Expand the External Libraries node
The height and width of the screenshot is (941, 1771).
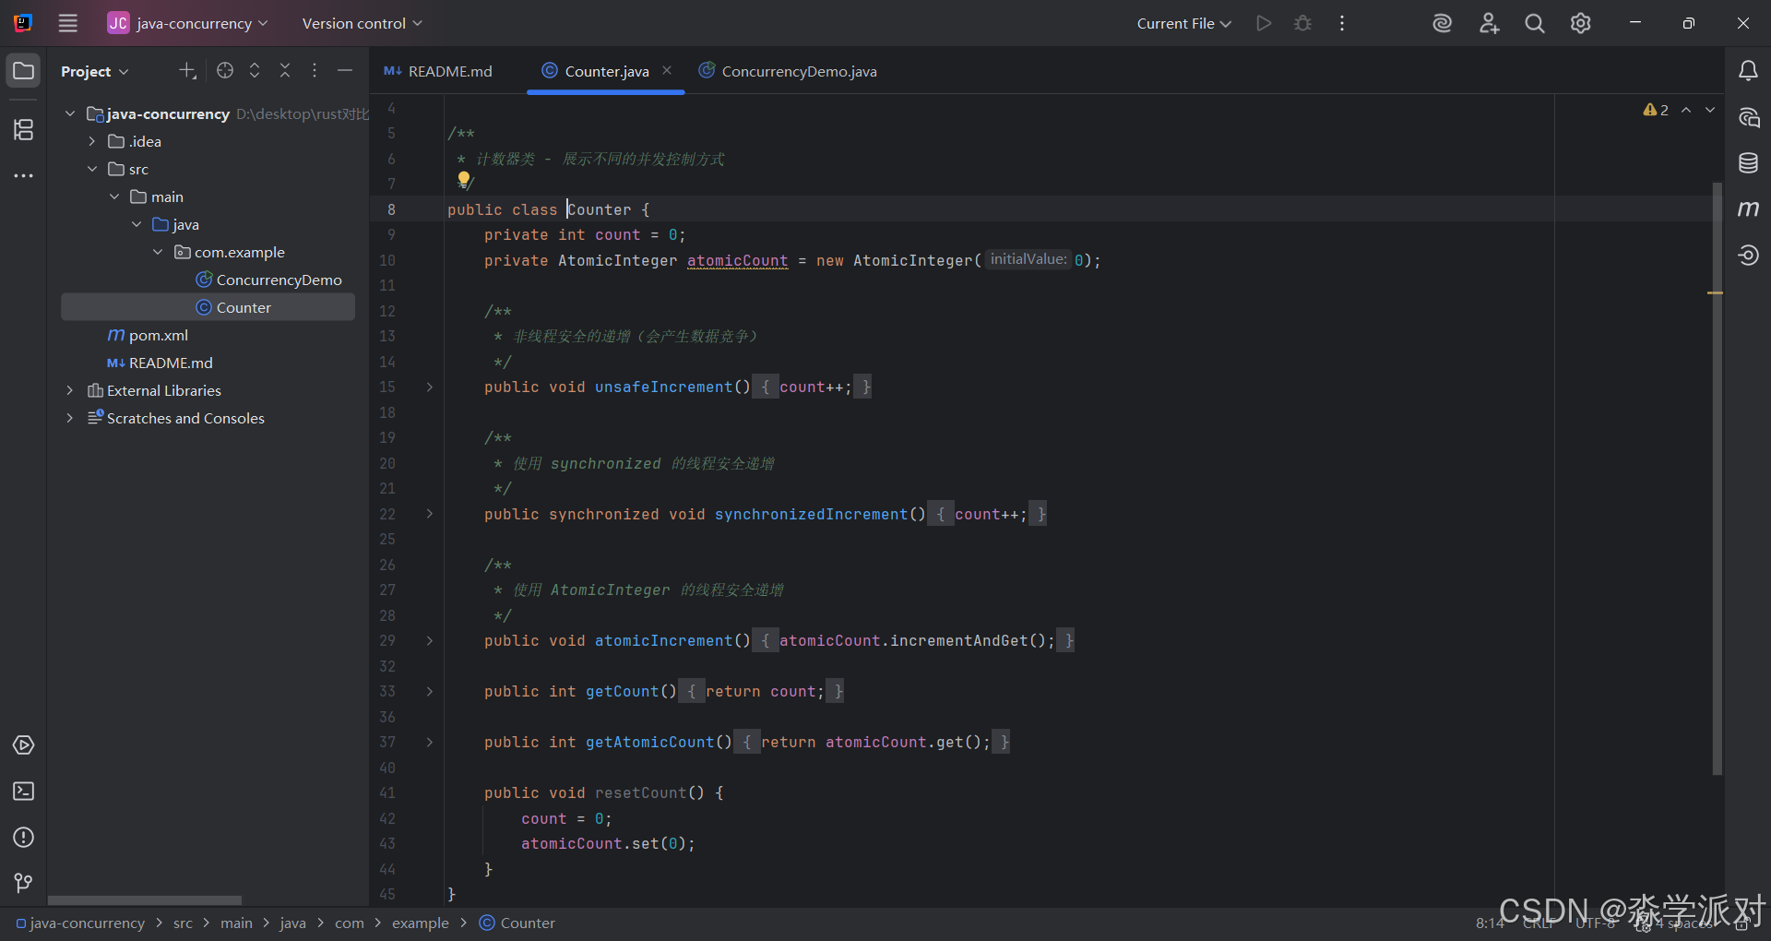pos(70,390)
